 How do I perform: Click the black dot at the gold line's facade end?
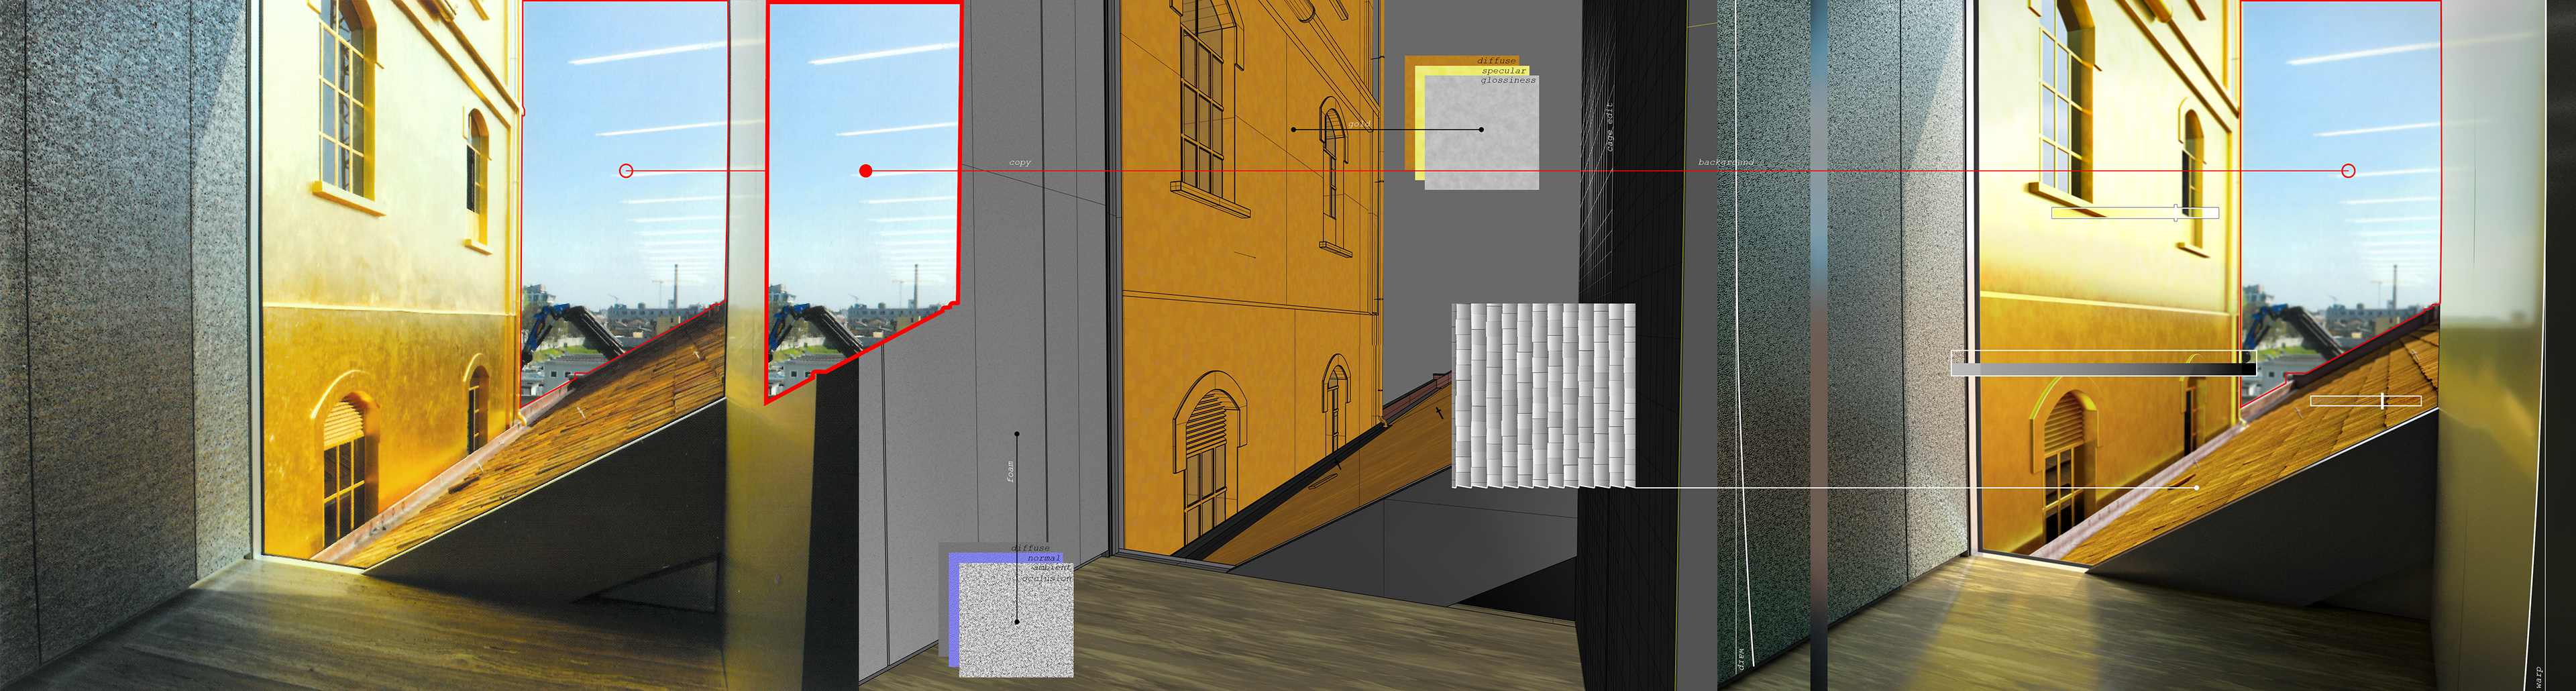coord(1294,129)
